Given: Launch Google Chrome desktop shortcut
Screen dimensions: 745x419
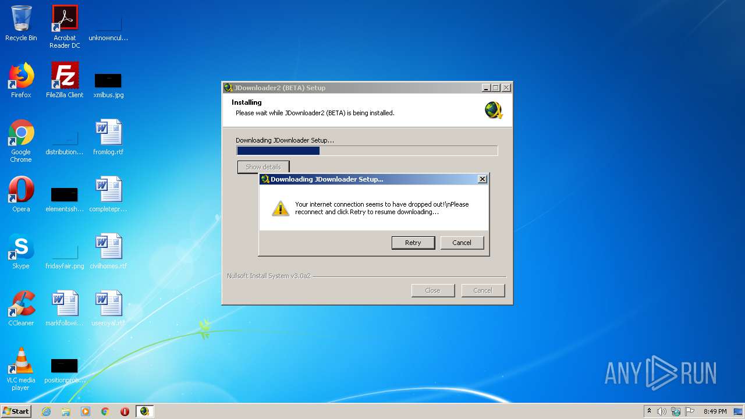Looking at the screenshot, I should tap(21, 141).
